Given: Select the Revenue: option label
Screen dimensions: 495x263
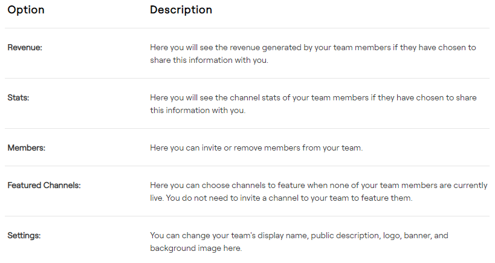Looking at the screenshot, I should point(25,47).
